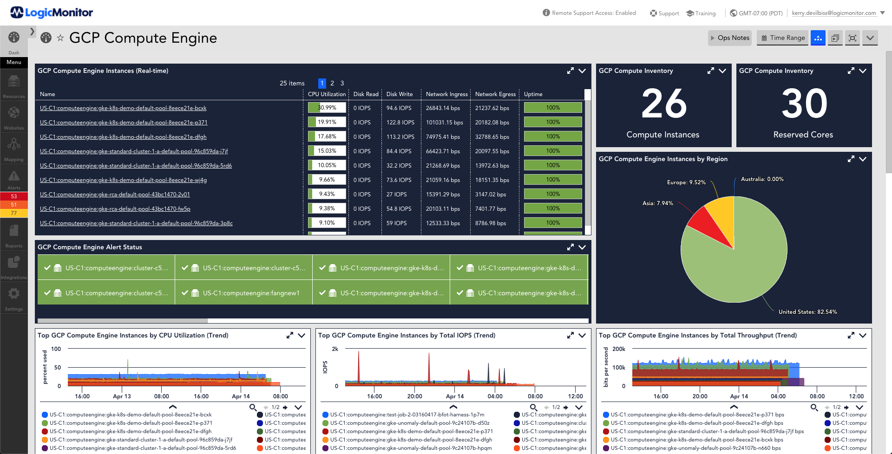Open the Alert Status widget chevron menu

pos(582,247)
